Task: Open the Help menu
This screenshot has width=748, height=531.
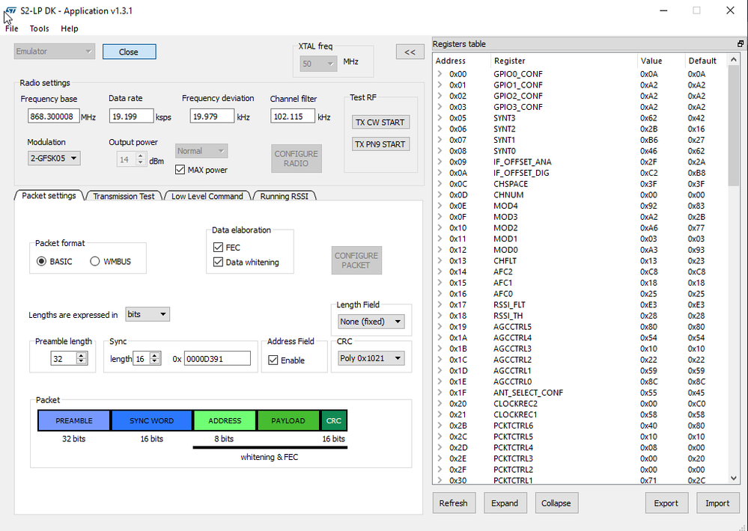Action: pyautogui.click(x=69, y=28)
